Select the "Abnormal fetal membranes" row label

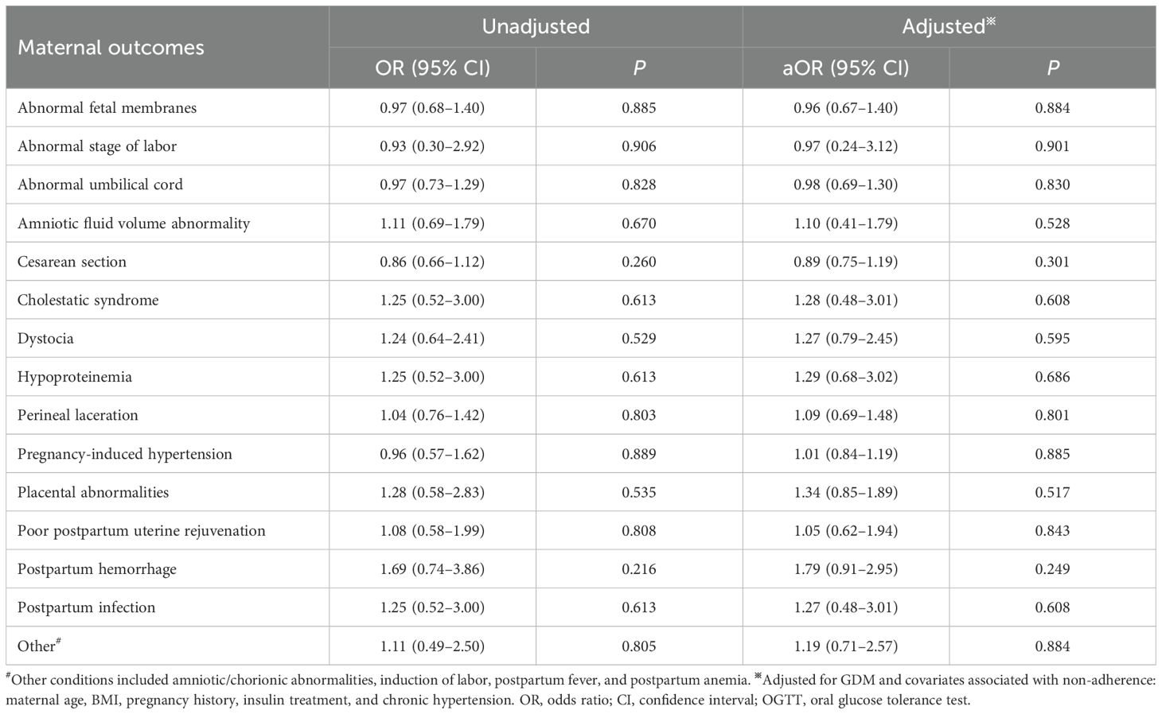pyautogui.click(x=107, y=108)
